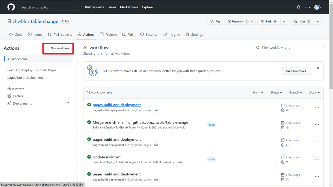Switch to the Settings tab

(194, 34)
